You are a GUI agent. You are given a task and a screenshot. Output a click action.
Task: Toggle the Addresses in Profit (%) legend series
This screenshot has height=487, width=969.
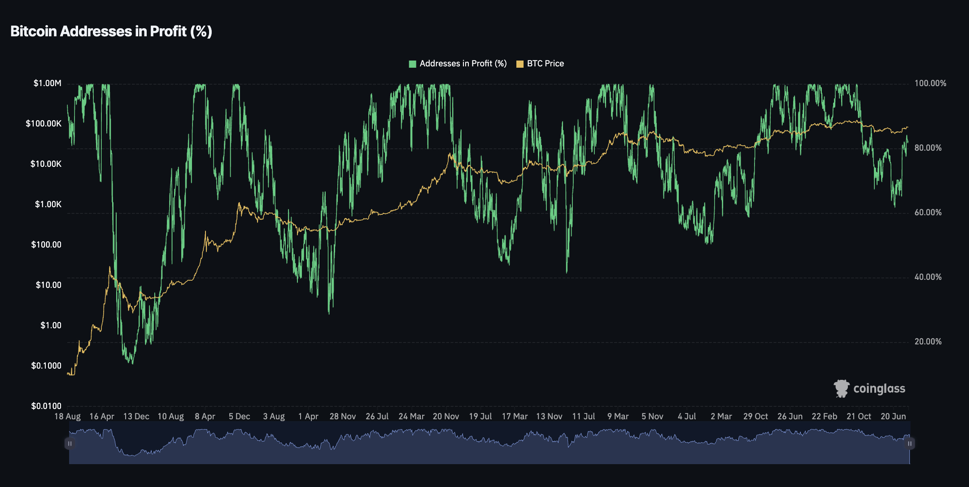coord(458,64)
